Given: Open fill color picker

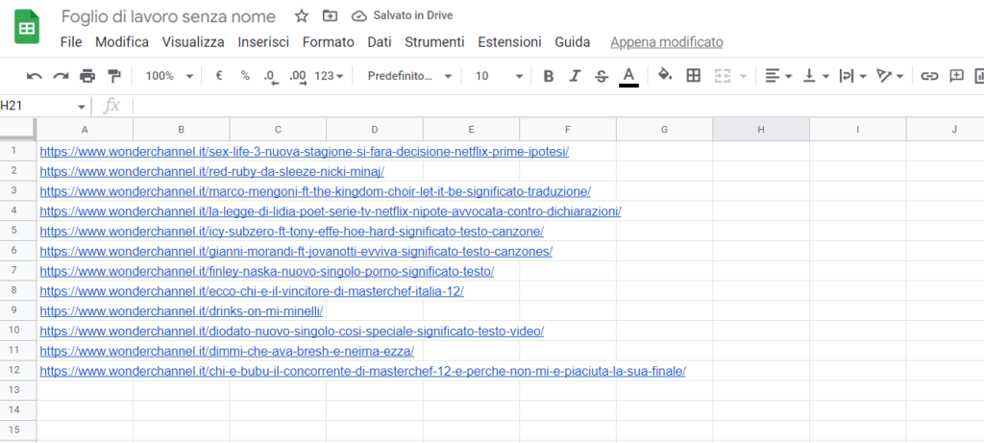Looking at the screenshot, I should [x=665, y=75].
